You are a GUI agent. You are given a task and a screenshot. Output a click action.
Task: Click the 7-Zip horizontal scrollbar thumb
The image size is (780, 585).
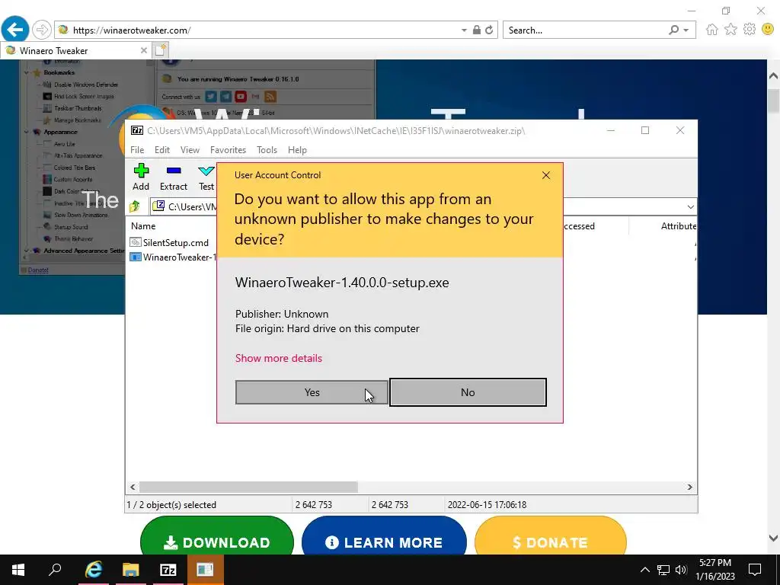tap(248, 487)
